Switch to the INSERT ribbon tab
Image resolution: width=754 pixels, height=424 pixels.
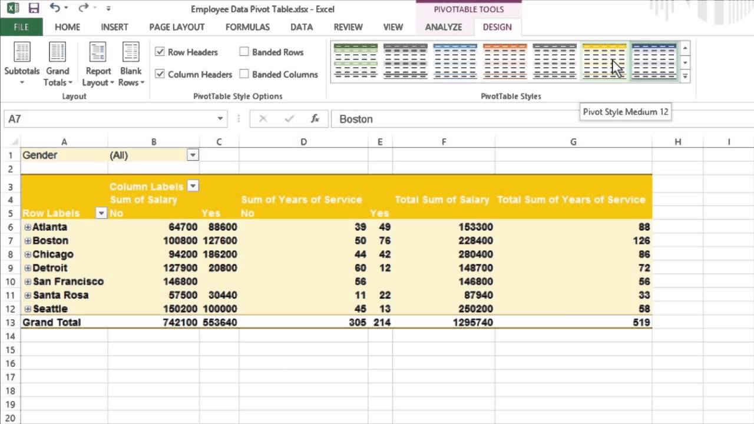[114, 27]
